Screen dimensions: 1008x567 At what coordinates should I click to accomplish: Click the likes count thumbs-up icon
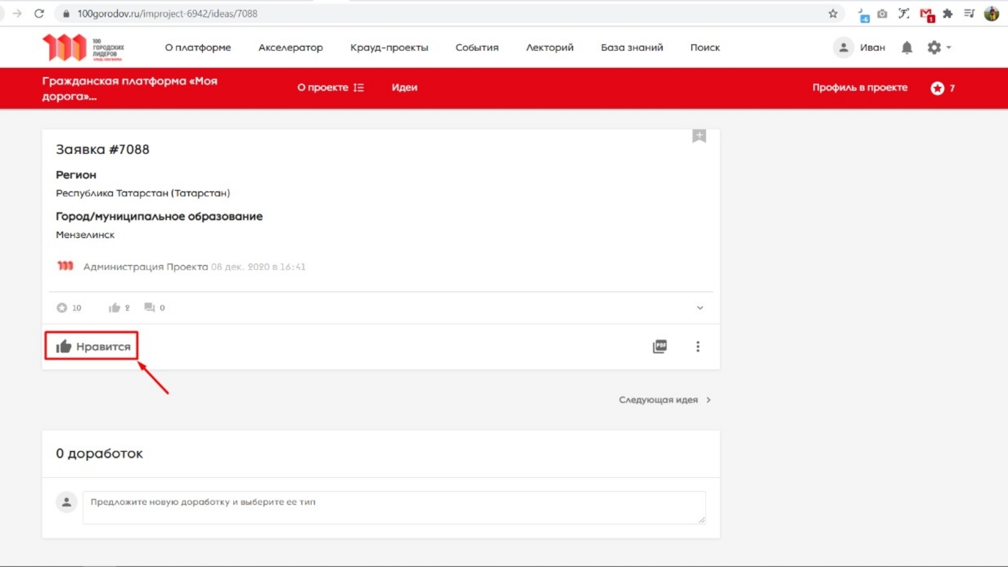114,307
